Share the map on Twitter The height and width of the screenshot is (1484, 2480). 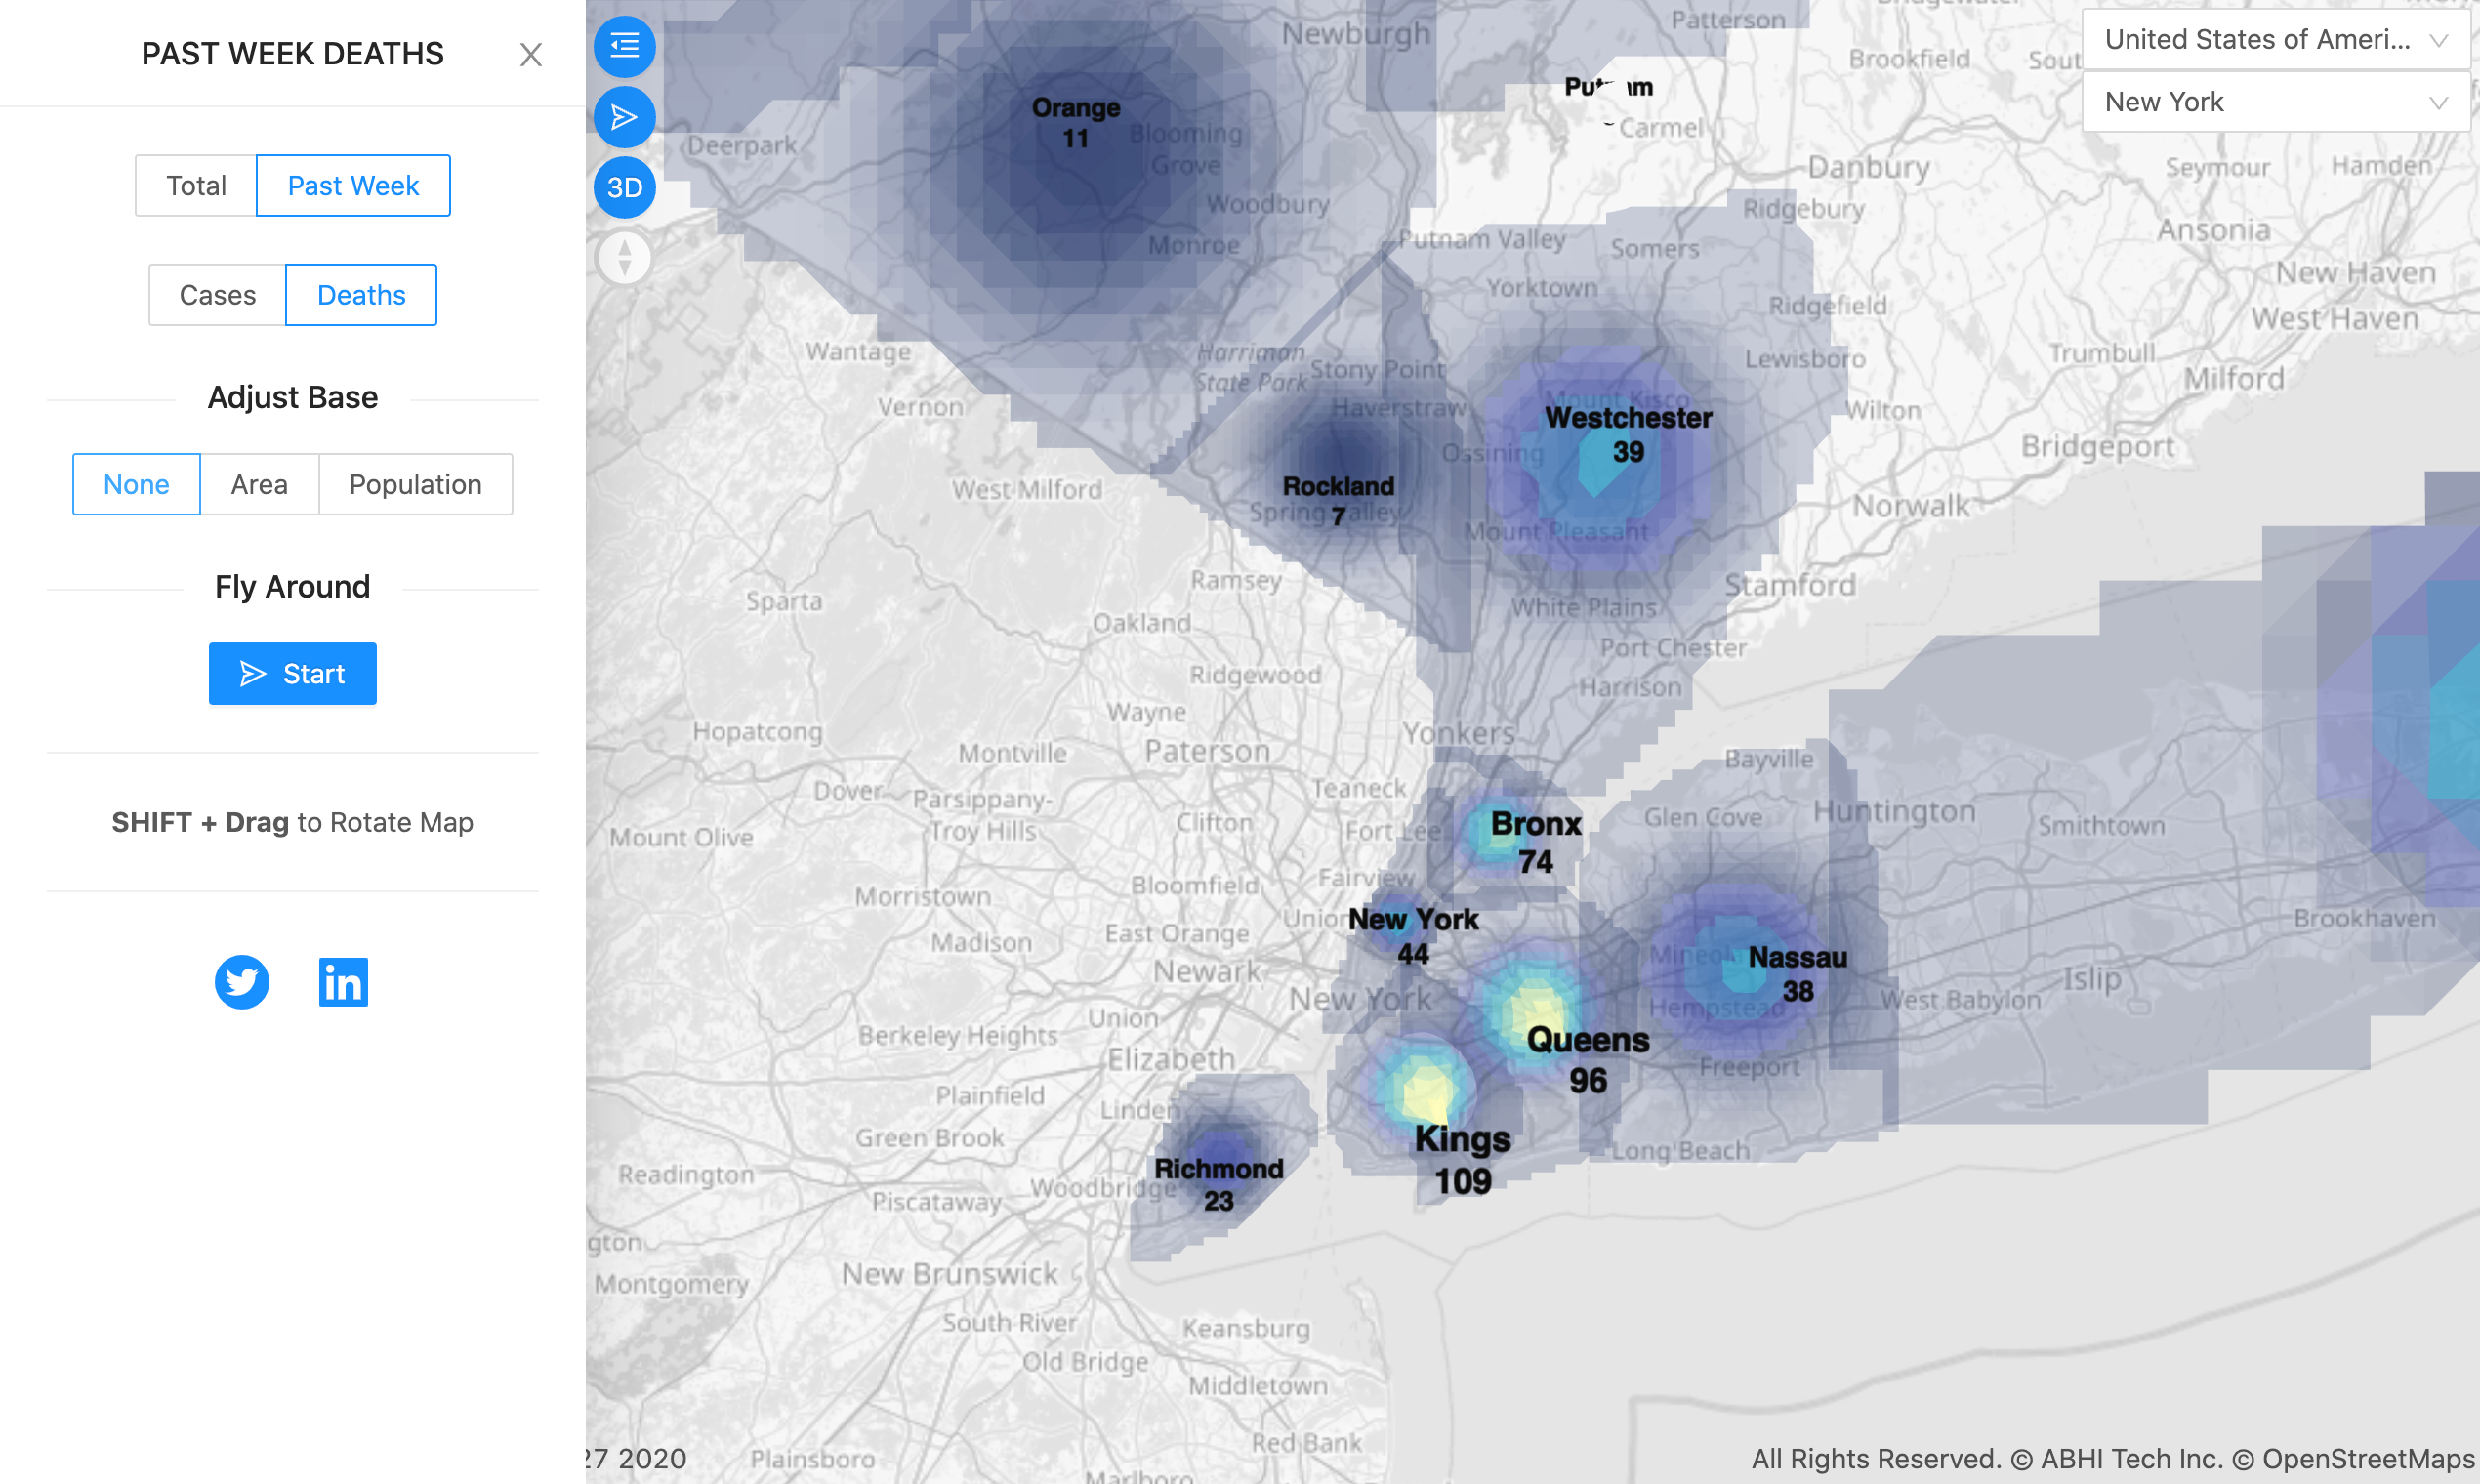(x=242, y=982)
